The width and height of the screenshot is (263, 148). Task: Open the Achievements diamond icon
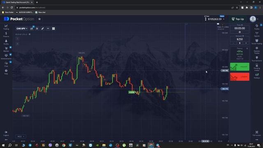pos(6,57)
